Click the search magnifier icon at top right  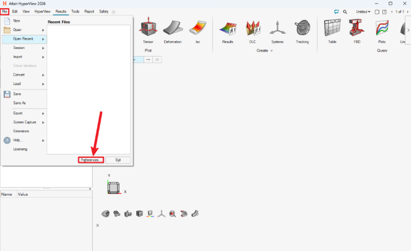(x=345, y=11)
